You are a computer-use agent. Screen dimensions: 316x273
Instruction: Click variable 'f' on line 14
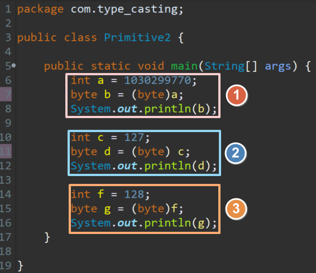pyautogui.click(x=100, y=194)
